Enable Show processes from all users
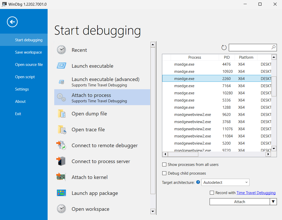This screenshot has height=220, width=282. coord(164,165)
